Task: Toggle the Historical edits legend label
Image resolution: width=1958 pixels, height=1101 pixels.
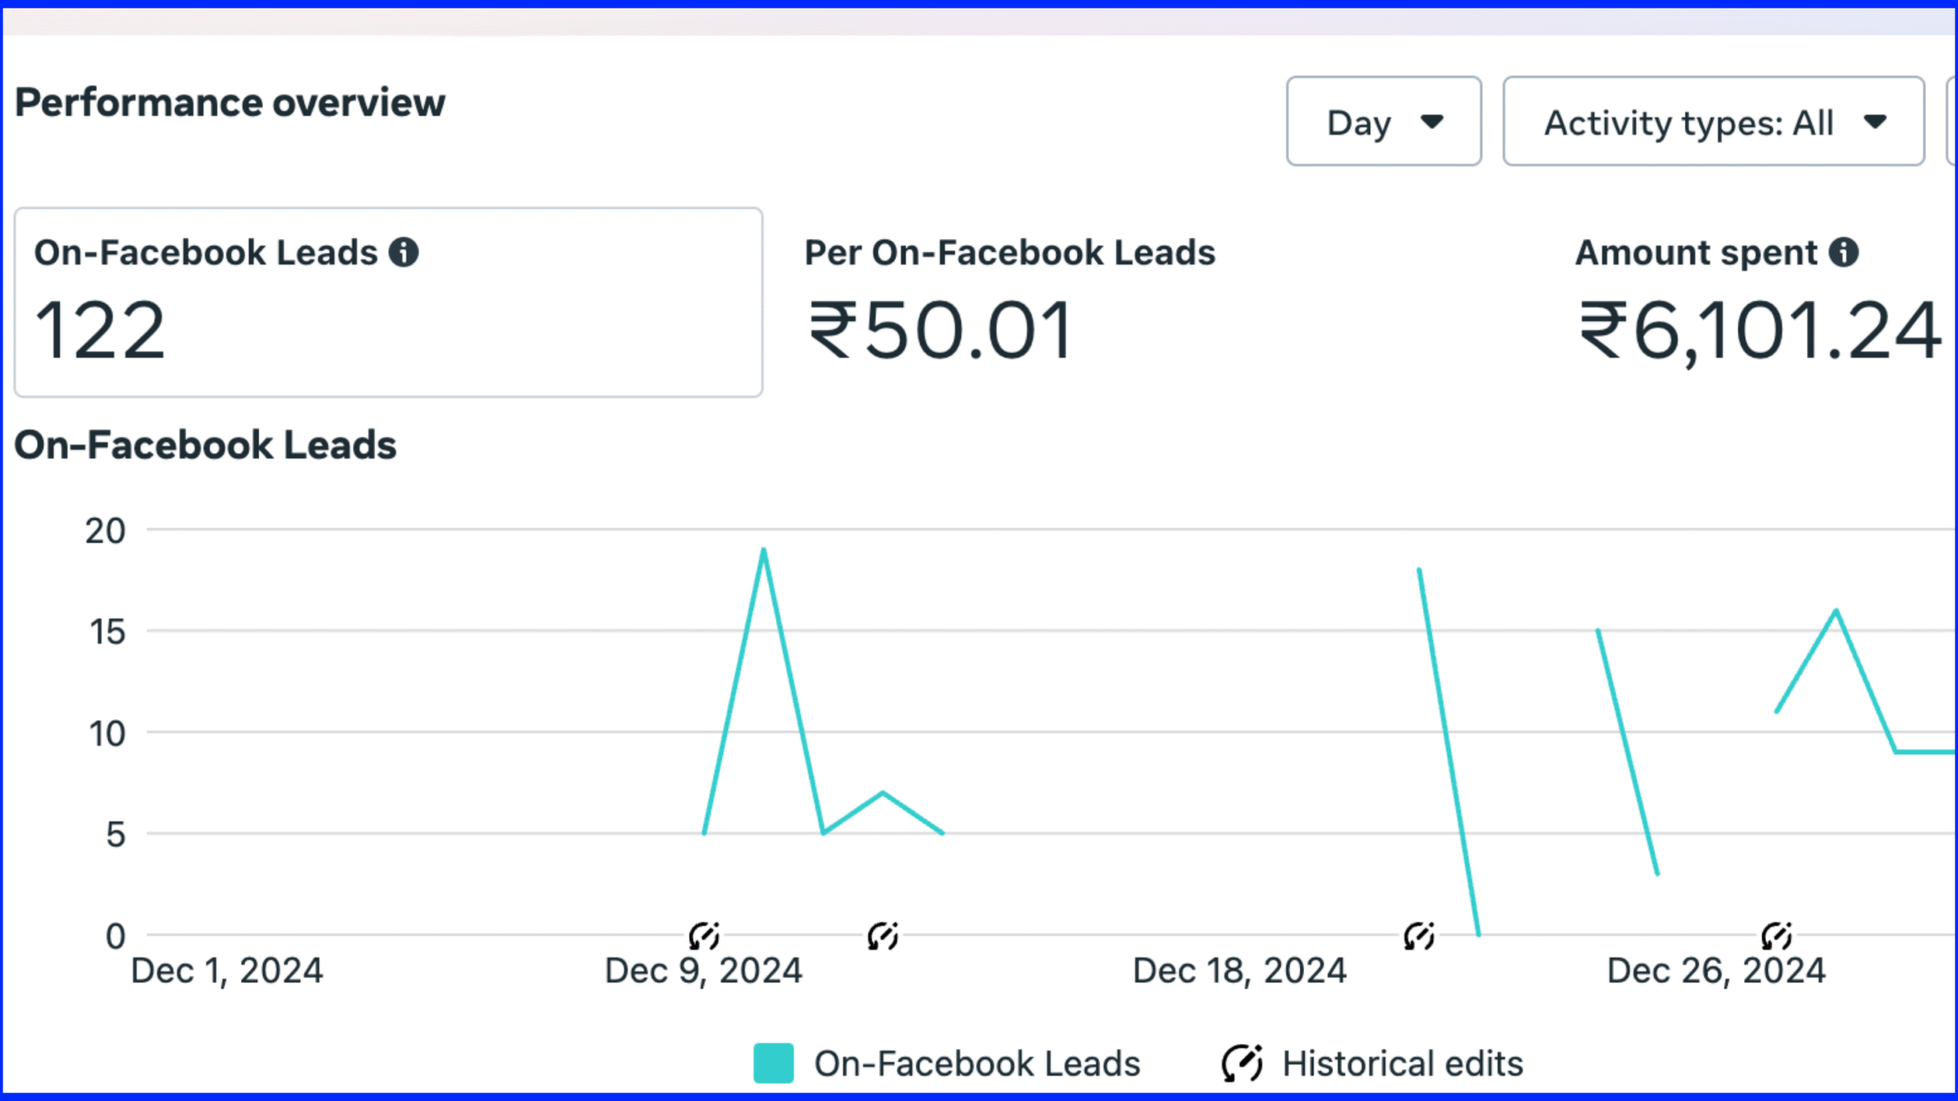Action: (1403, 1064)
